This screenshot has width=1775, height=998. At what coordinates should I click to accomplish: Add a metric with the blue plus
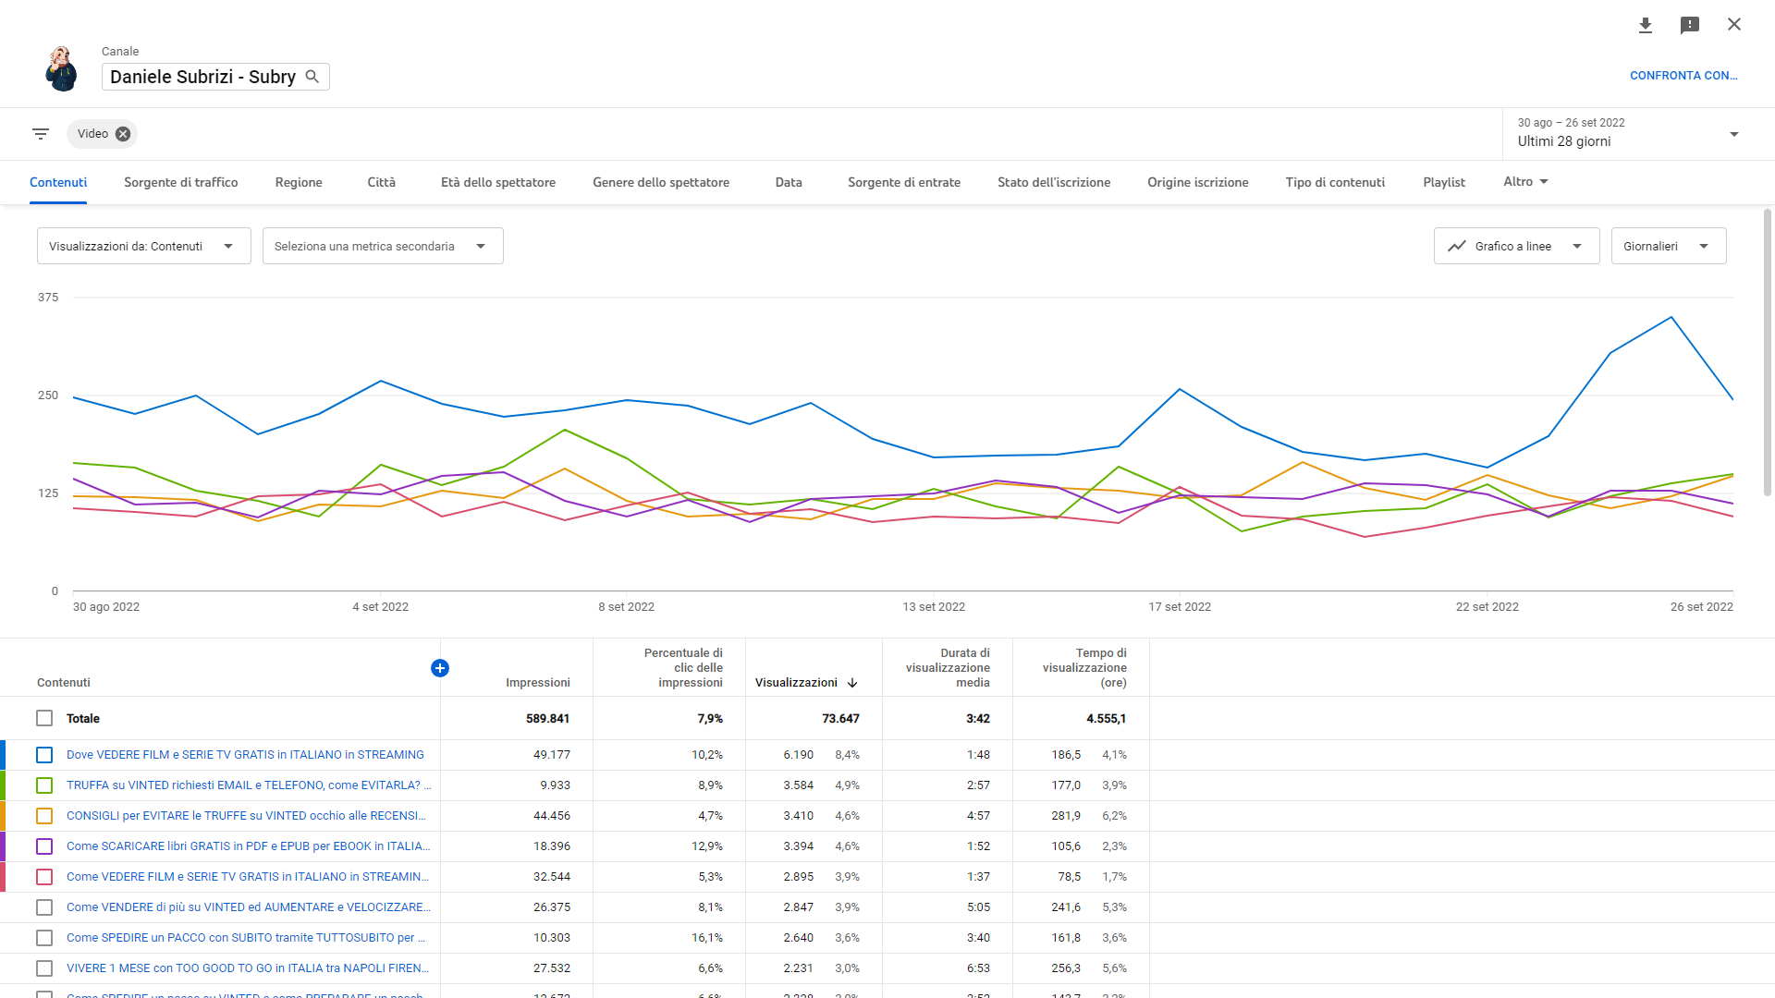pos(440,668)
